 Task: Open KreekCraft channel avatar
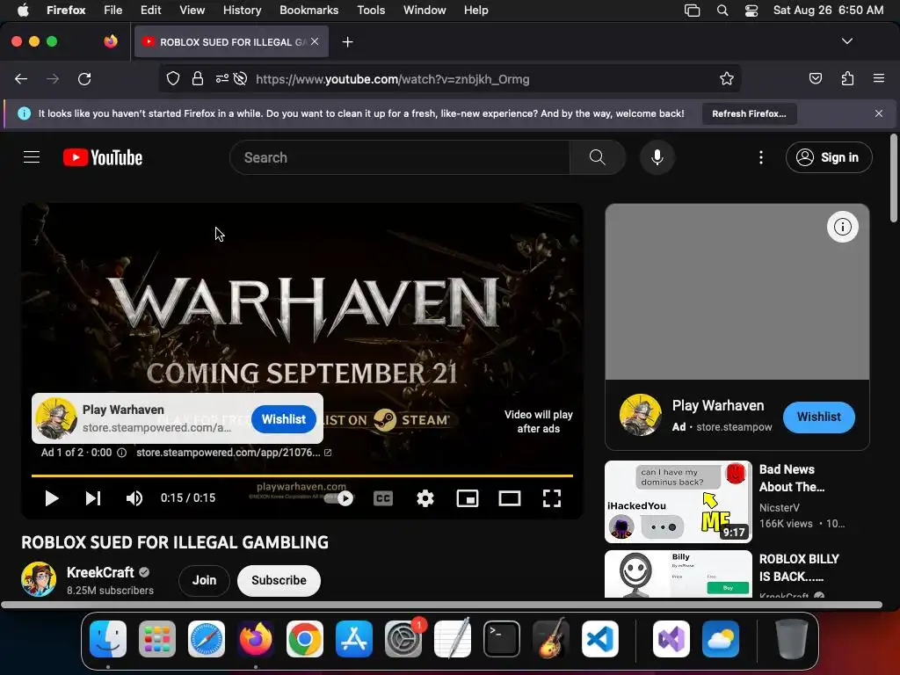(39, 579)
